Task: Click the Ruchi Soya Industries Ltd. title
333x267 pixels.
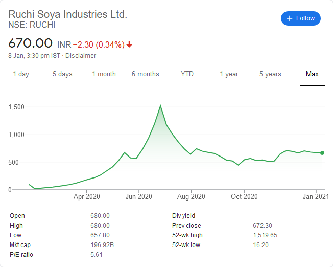Action: click(67, 14)
